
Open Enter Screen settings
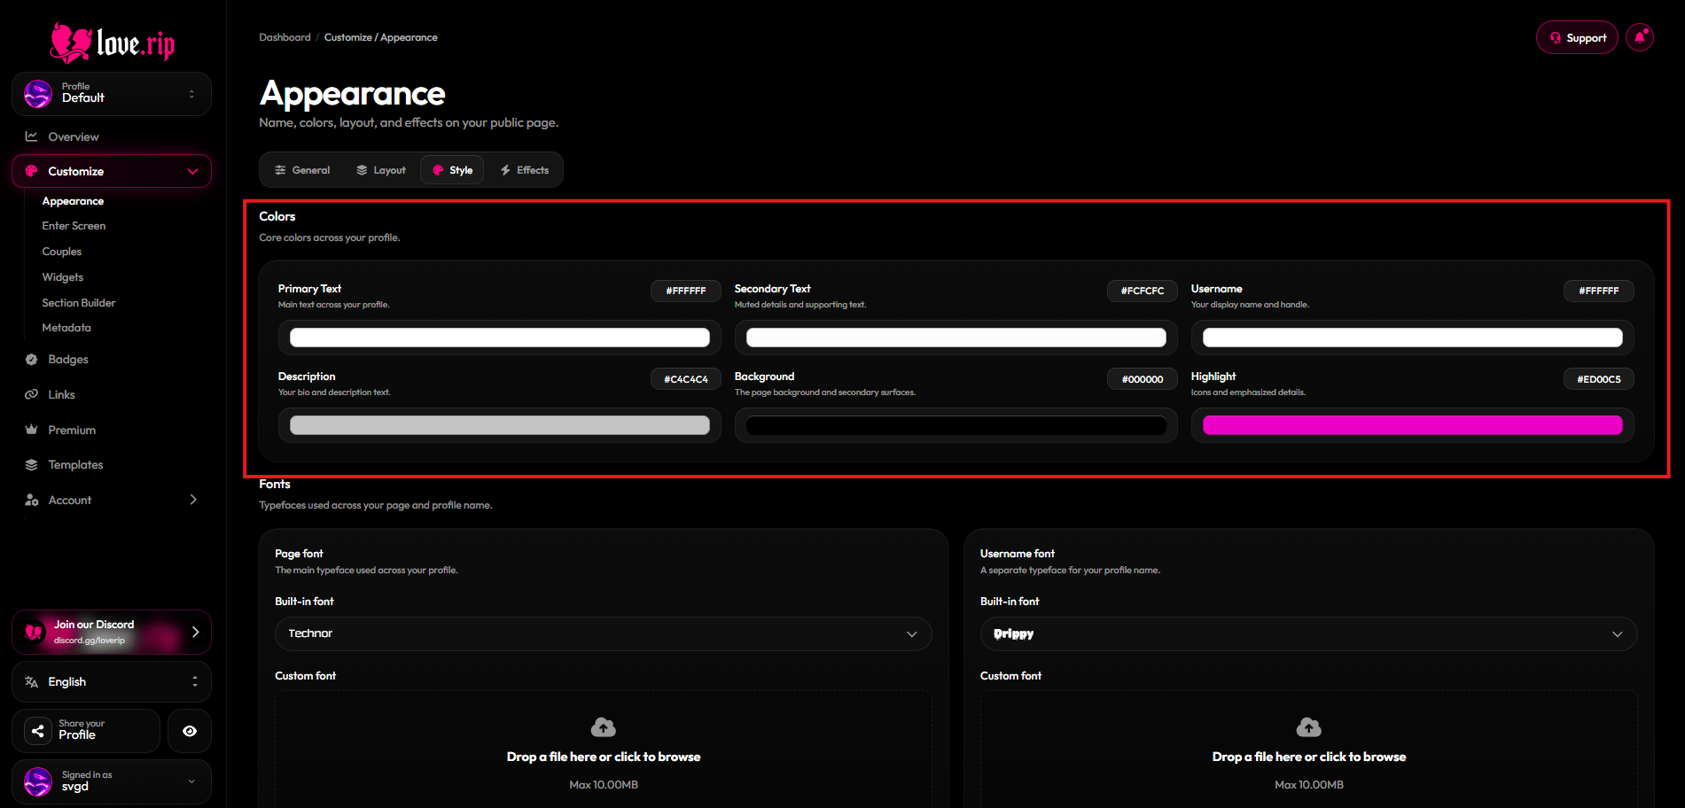[x=74, y=226]
